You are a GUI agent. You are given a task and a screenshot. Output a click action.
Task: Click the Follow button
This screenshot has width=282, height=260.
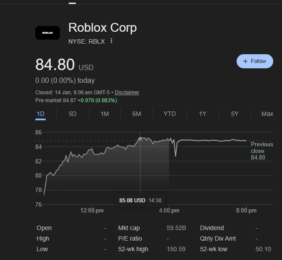(255, 61)
